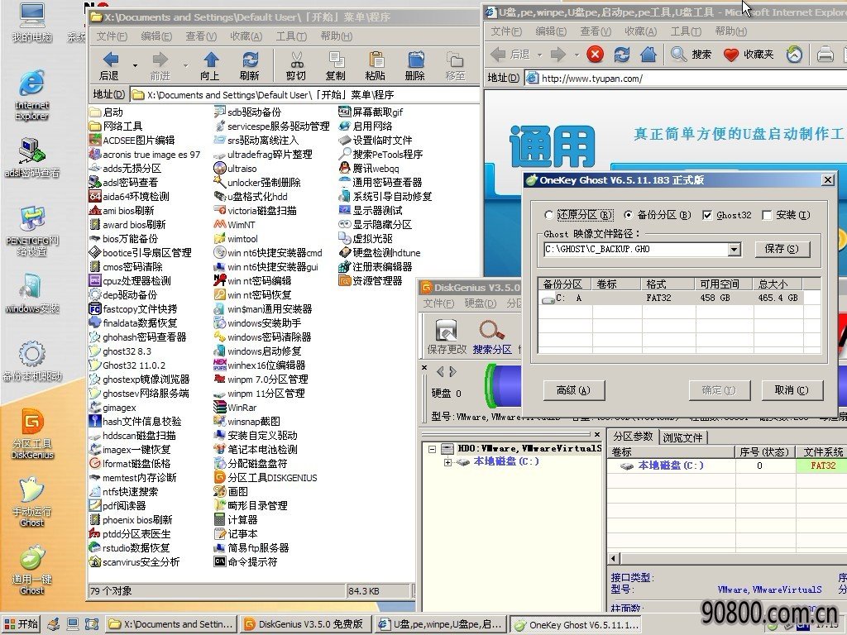This screenshot has height=635, width=847.
Task: Open the Explorer back button history dropdown arrow
Action: (135, 66)
